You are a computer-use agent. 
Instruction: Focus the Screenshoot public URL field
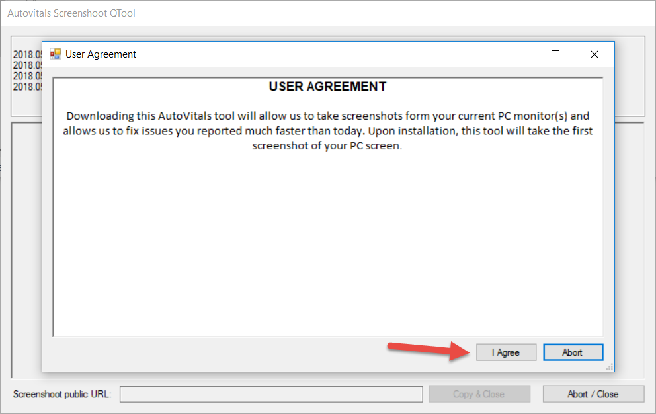[271, 394]
